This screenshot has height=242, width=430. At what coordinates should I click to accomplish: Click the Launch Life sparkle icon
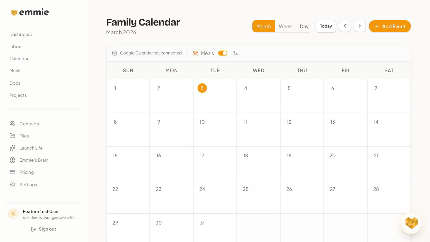click(12, 148)
